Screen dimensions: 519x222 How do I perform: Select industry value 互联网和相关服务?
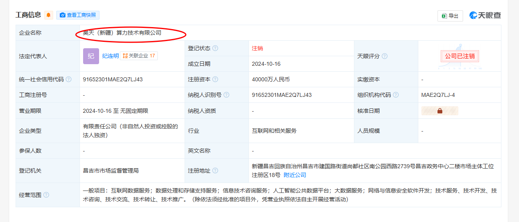[274, 131]
